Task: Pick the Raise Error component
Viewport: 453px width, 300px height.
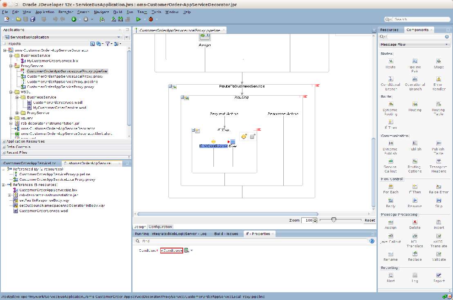Action: click(x=439, y=189)
